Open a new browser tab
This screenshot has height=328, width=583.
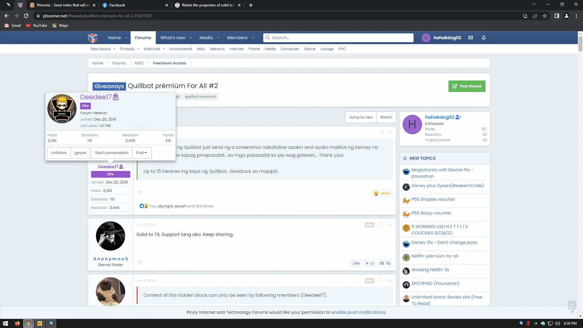coord(251,5)
